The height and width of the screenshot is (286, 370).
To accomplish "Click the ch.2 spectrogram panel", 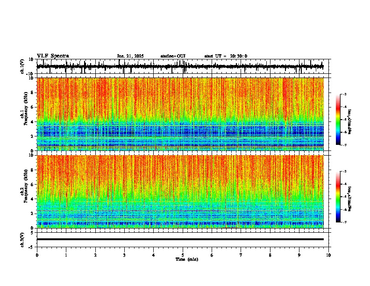I will pyautogui.click(x=180, y=192).
